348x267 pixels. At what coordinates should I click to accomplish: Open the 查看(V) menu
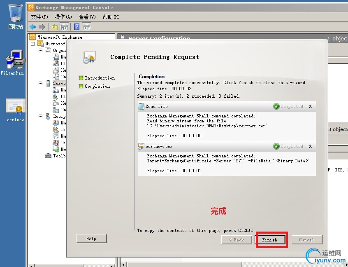[87, 17]
